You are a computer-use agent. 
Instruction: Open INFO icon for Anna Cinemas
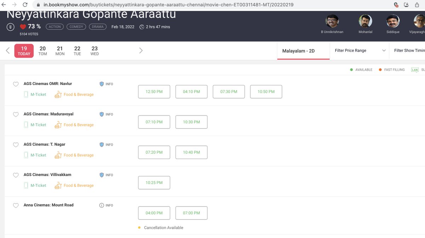[x=102, y=205]
